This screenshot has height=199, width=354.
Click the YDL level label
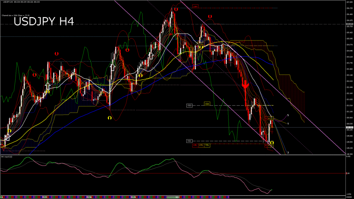[x=207, y=145]
